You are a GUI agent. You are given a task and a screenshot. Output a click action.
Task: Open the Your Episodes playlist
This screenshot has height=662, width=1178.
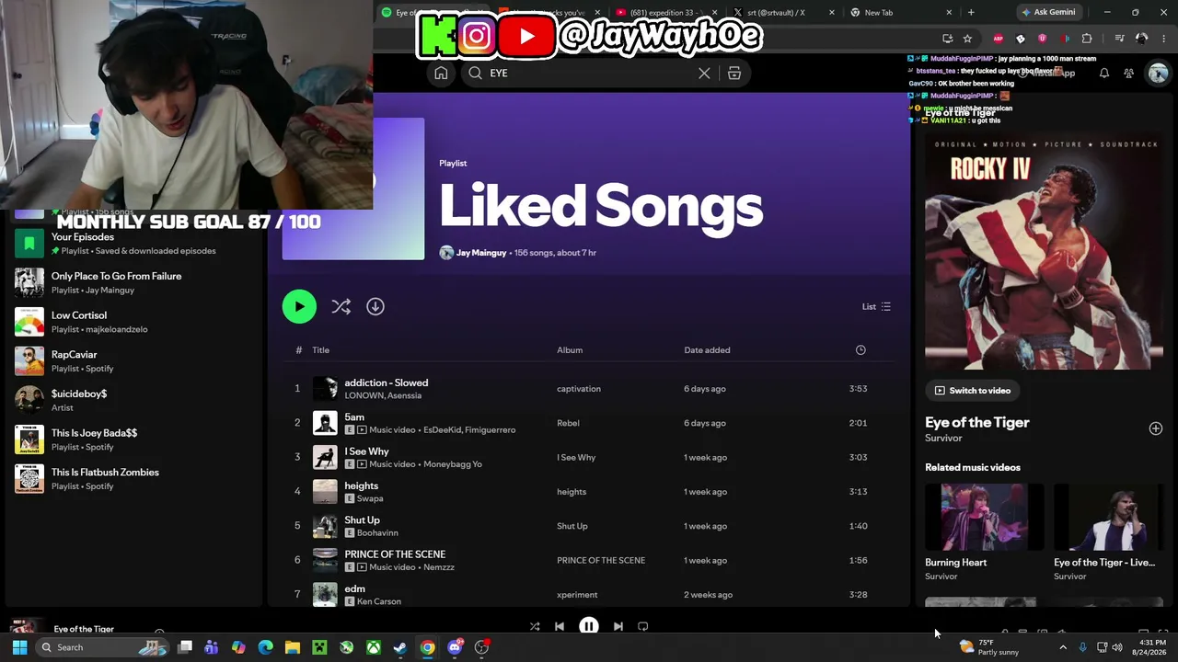(133, 244)
